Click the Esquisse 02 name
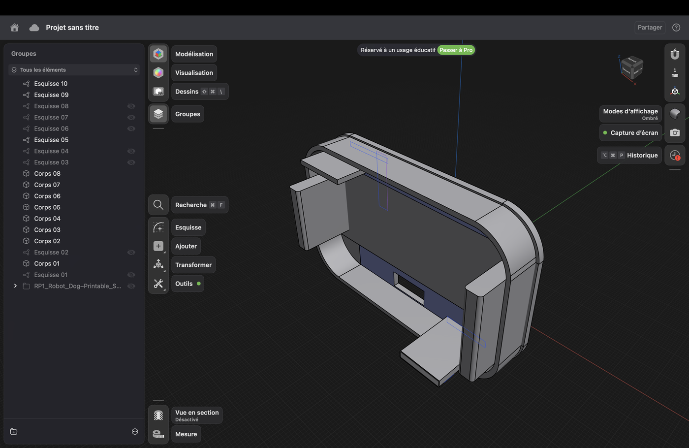 tap(51, 253)
